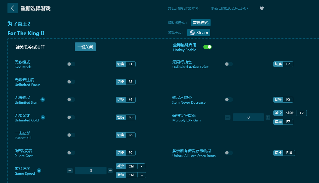The width and height of the screenshot is (319, 183).
Task: Click 重新选择游戏 header text
Action: click(x=36, y=8)
